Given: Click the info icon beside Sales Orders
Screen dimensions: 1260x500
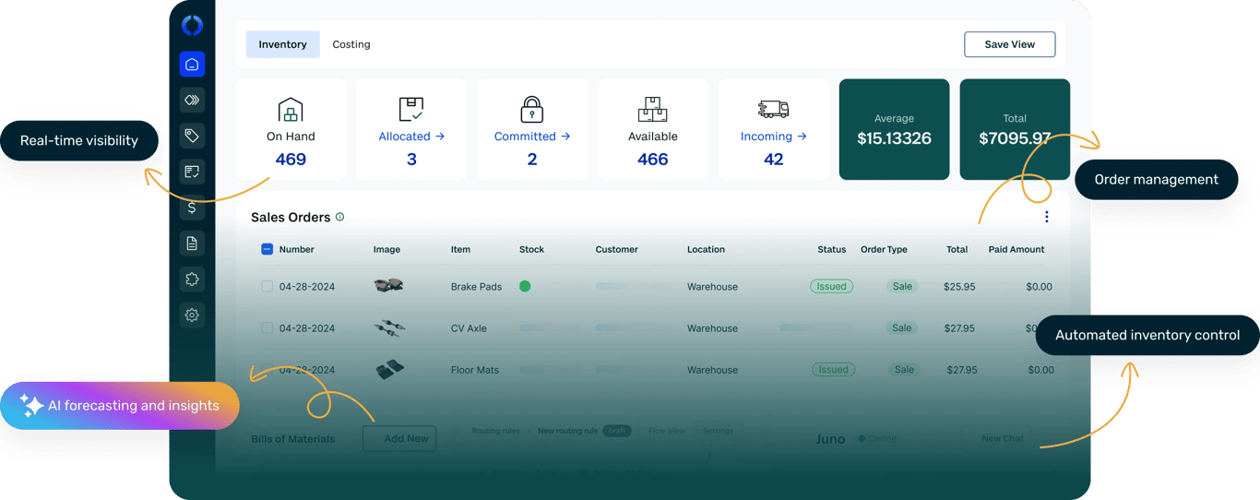Looking at the screenshot, I should 339,217.
